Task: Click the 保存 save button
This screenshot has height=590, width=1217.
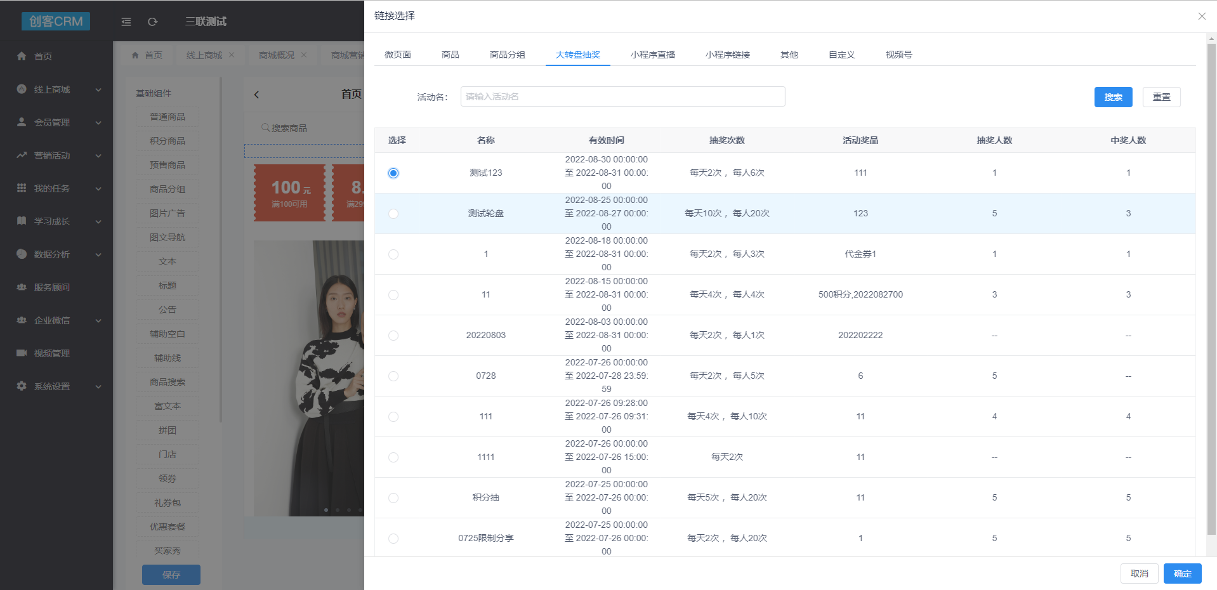Action: [171, 575]
